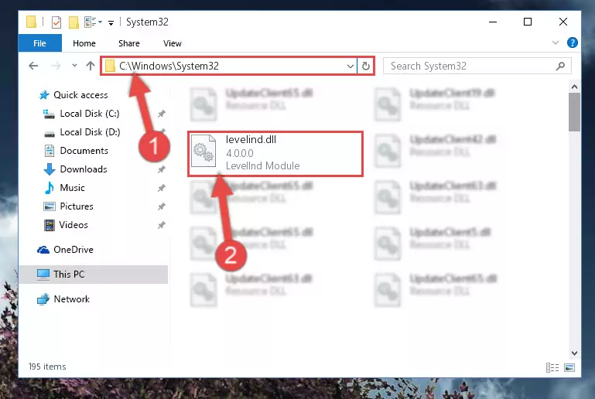Click the System32 folder icon in title bar
Screen dimensions: 595x399
pos(32,22)
